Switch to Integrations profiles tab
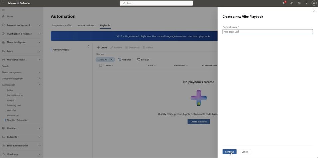The width and height of the screenshot is (318, 158). click(62, 25)
